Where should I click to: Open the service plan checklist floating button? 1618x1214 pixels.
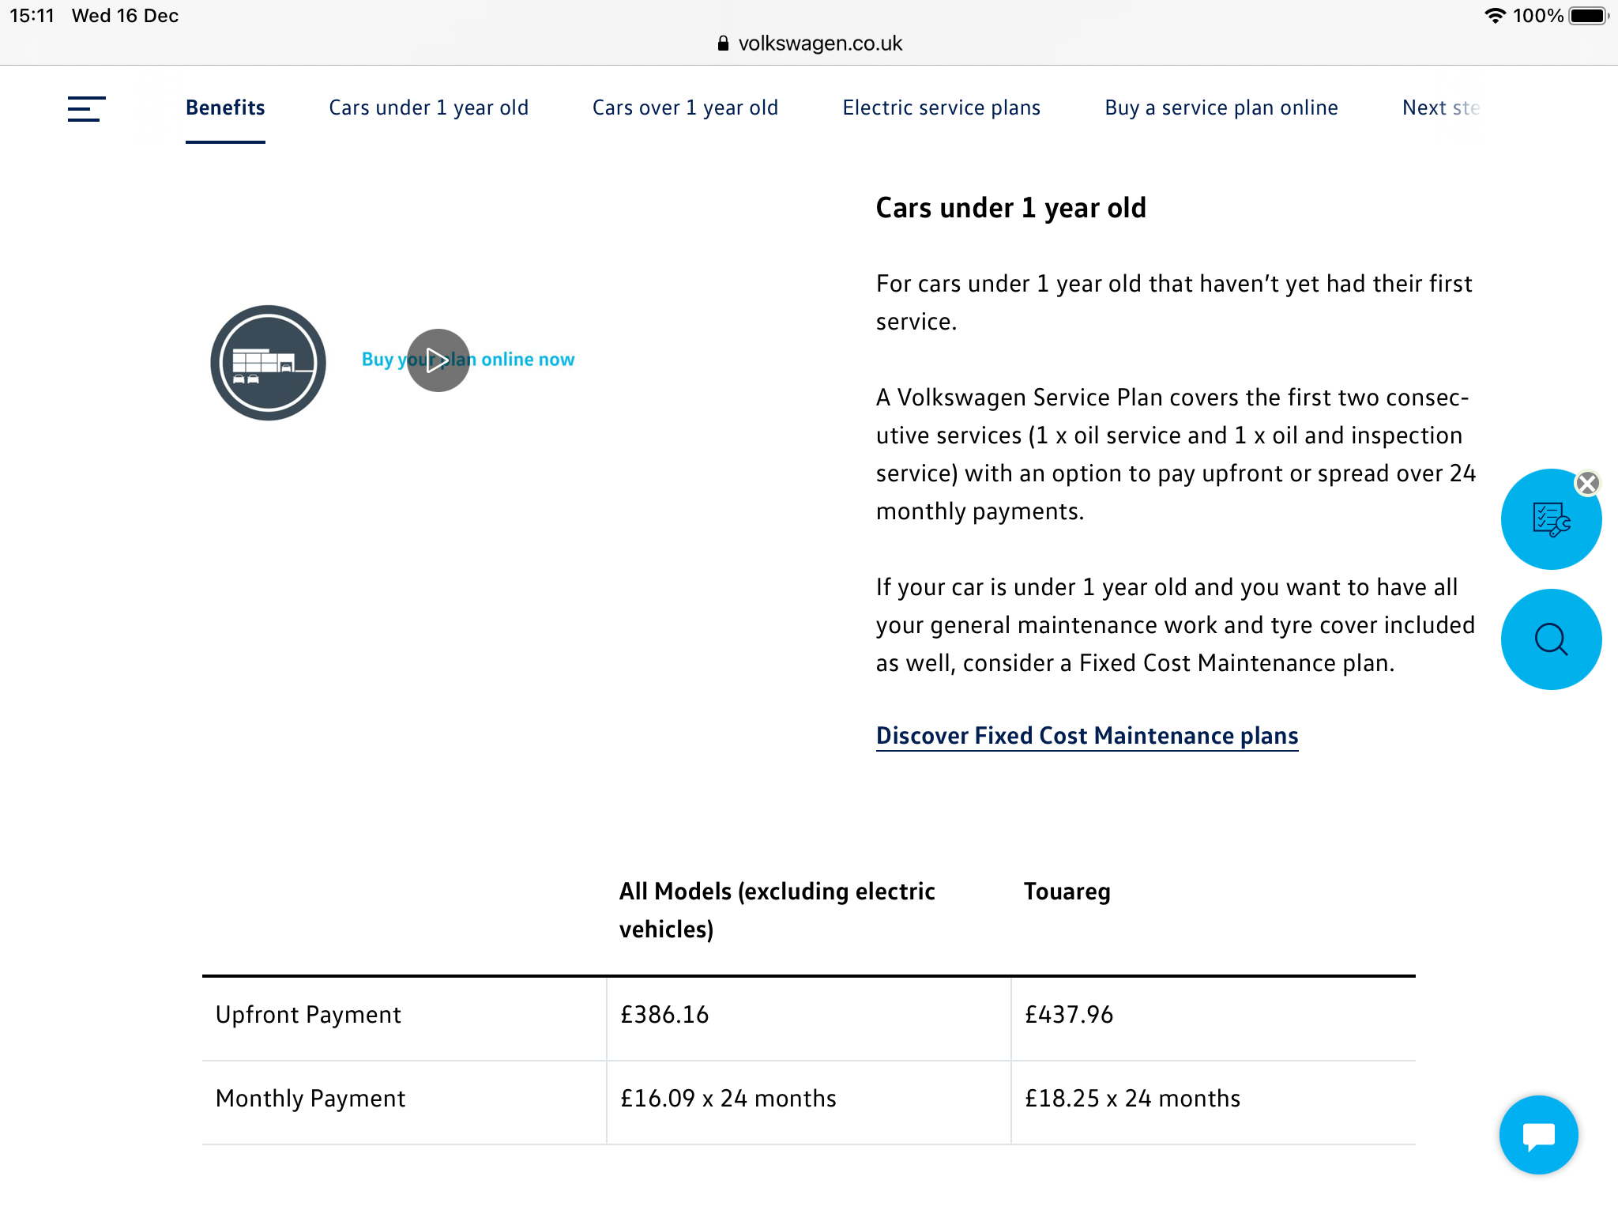click(1551, 519)
